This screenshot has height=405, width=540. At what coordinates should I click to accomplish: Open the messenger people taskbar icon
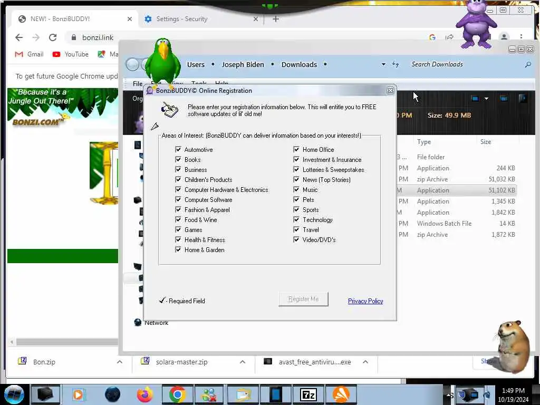point(209,394)
